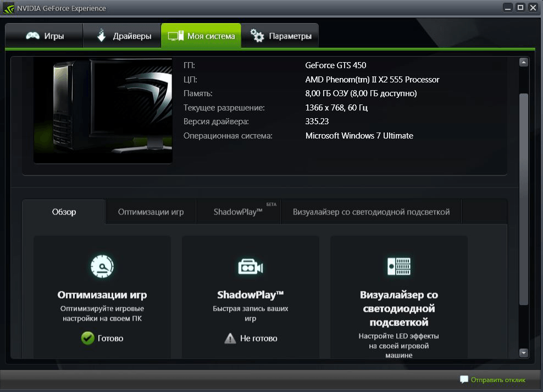Screen dimensions: 543x392
Task: Open the Игры tab
Action: [x=45, y=36]
